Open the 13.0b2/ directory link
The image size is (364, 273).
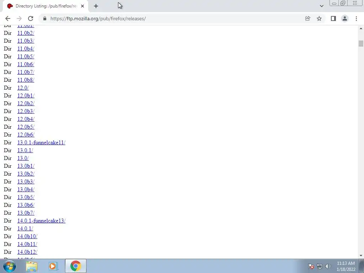click(26, 174)
